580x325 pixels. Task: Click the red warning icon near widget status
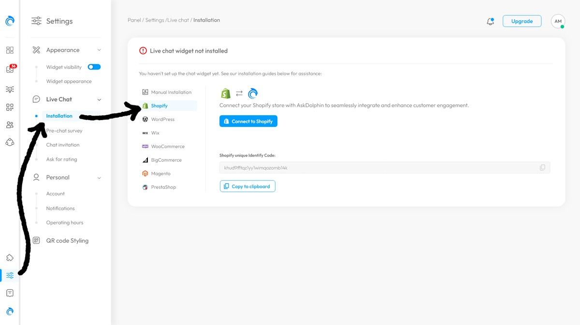pyautogui.click(x=143, y=51)
